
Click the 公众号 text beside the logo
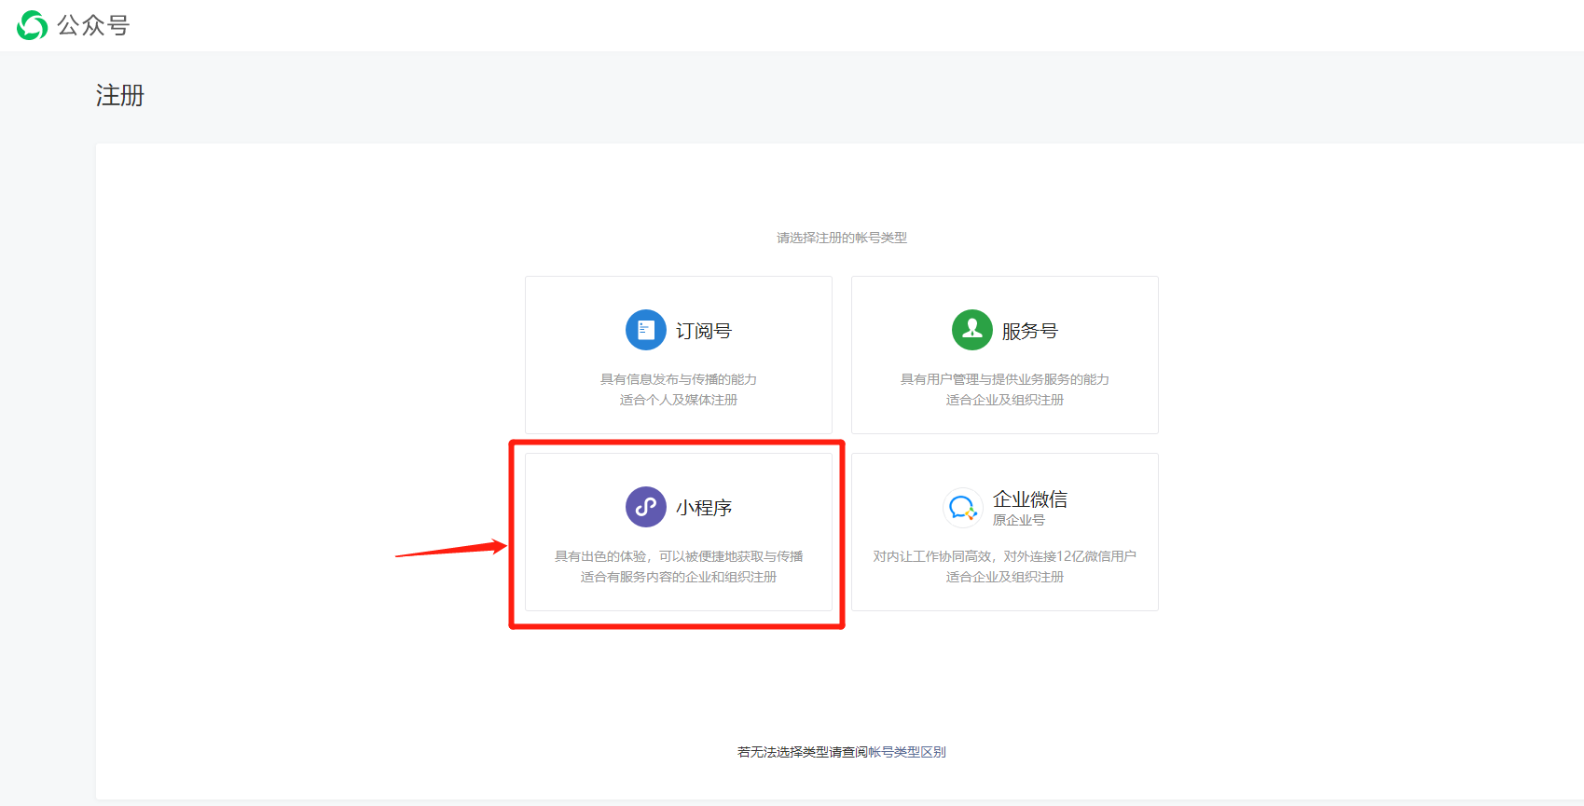coord(93,25)
